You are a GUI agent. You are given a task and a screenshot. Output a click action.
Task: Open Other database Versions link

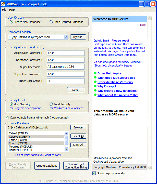tap(115, 82)
